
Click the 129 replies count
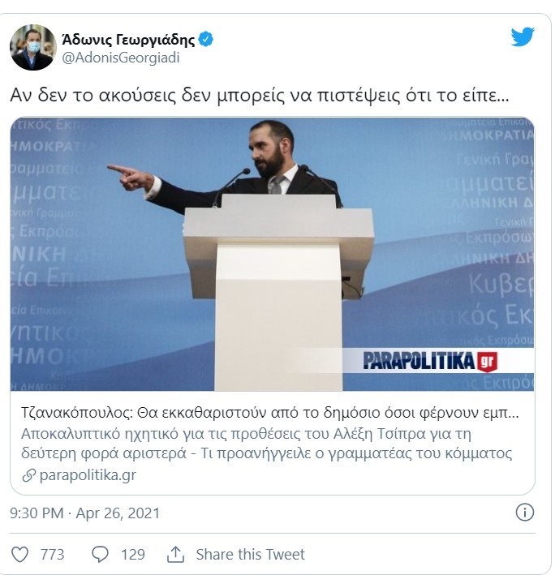coord(133,554)
